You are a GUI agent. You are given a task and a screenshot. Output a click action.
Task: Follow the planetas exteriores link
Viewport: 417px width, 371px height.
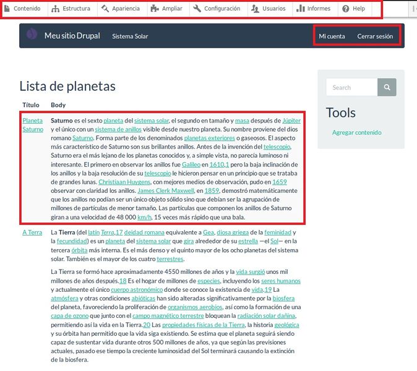pyautogui.click(x=210, y=138)
